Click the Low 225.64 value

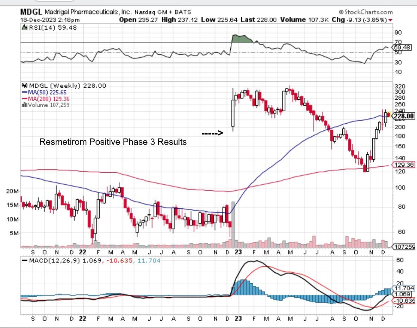[219, 20]
